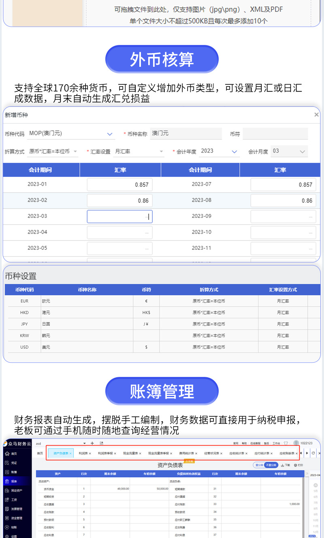Click the 打印 button
The height and width of the screenshot is (538, 324).
tap(298, 465)
